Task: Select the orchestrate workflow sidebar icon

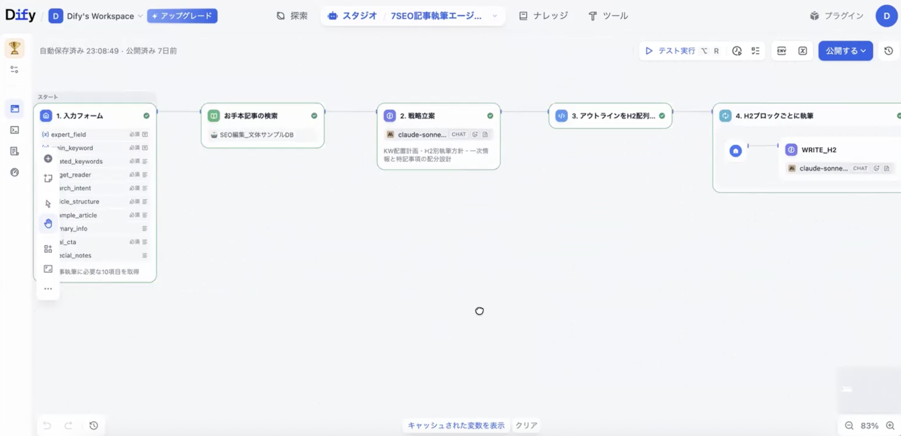Action: (x=15, y=109)
